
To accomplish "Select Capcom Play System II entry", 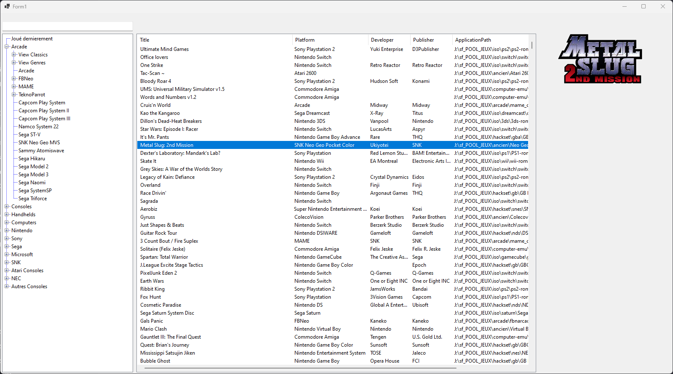I will click(44, 111).
